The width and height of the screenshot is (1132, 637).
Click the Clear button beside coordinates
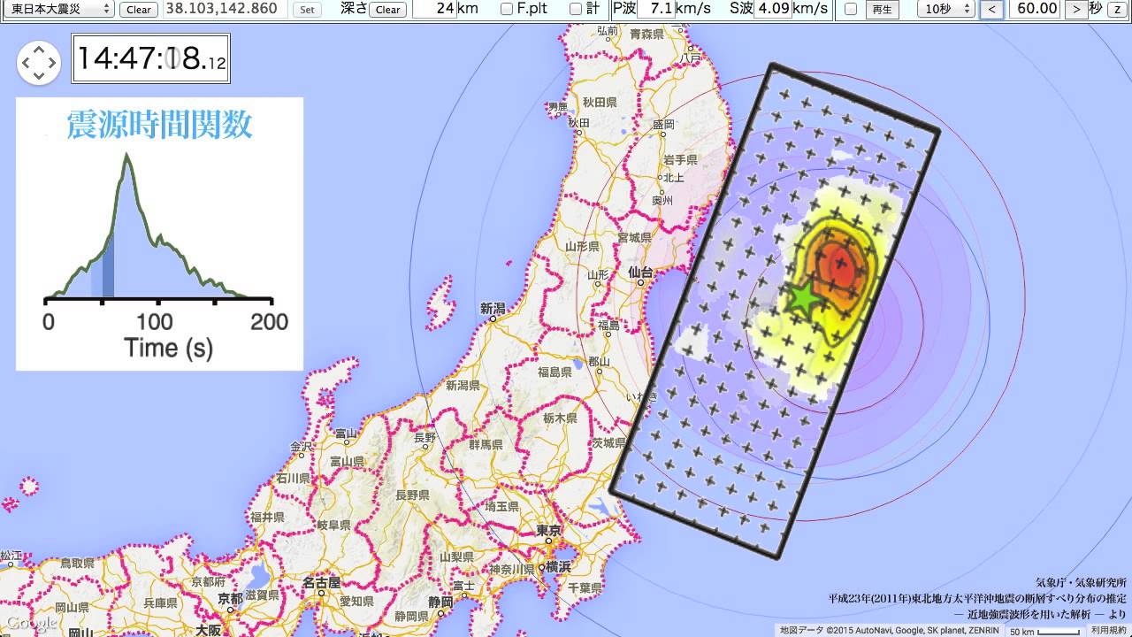click(x=138, y=9)
